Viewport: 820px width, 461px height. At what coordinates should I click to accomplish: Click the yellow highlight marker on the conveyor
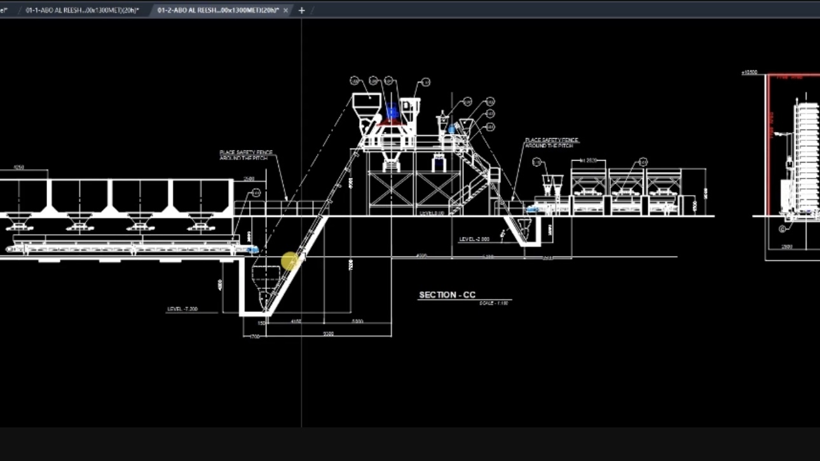[288, 262]
